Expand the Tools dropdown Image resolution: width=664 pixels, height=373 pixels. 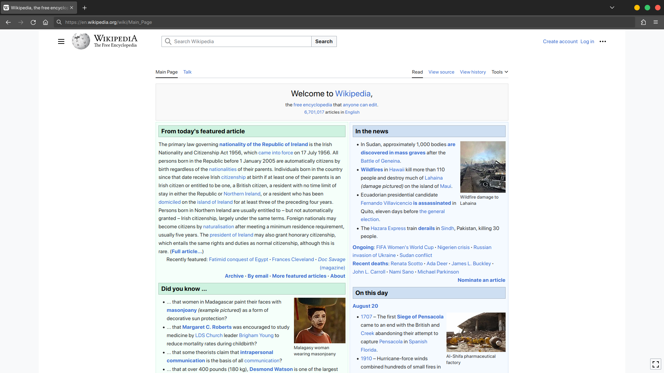coord(500,72)
